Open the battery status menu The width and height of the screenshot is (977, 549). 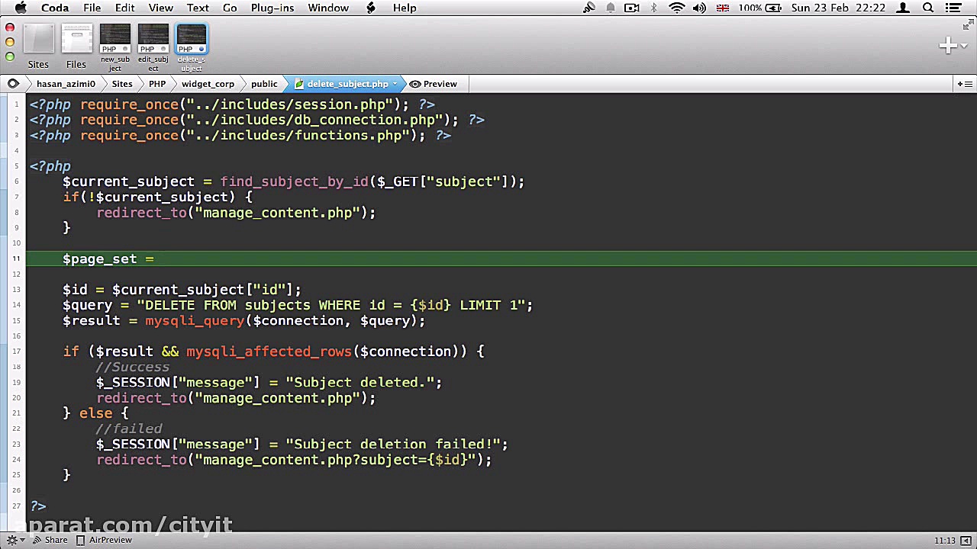tap(759, 8)
